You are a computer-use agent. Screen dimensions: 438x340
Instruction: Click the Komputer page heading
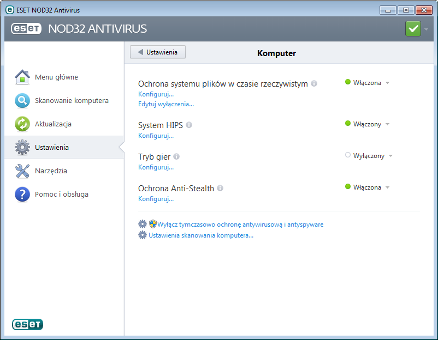[x=276, y=53]
